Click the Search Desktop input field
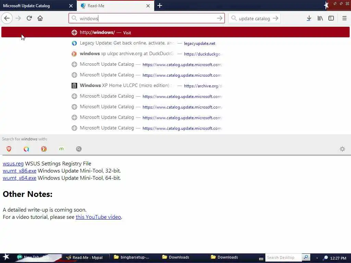Screen dimensions: 351x263 tap(283, 258)
